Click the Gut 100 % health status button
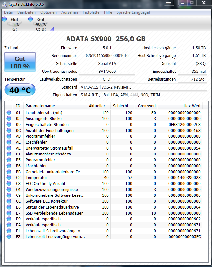 pos(20,62)
